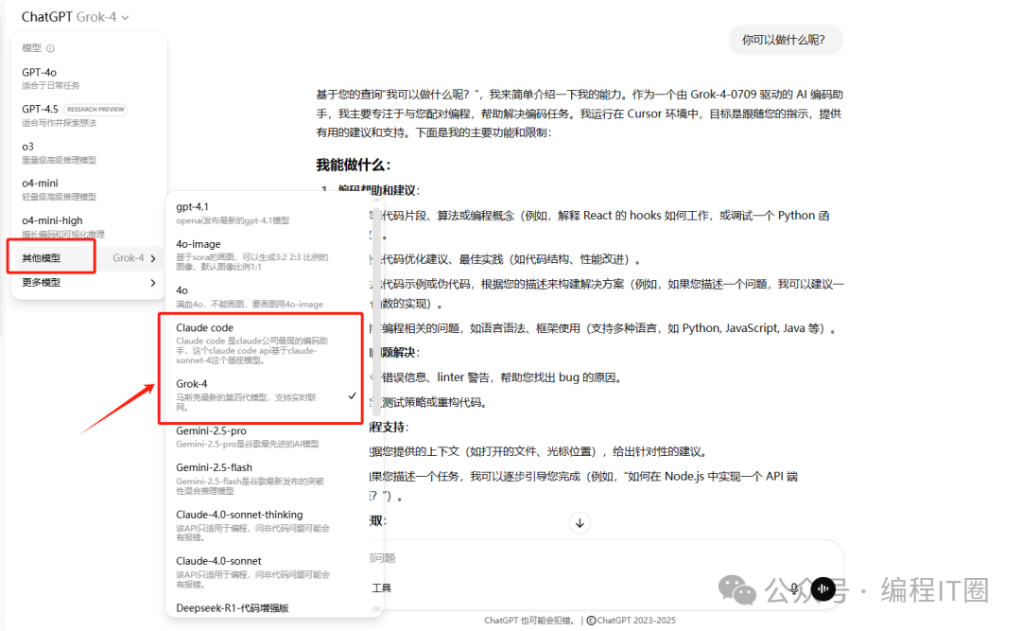The width and height of the screenshot is (1021, 631).
Task: Click the info icon next to 模型
Action: pos(50,48)
